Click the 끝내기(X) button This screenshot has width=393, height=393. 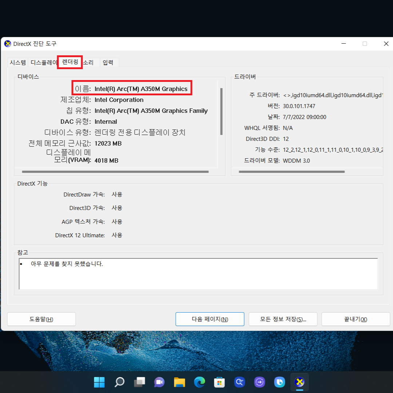356,319
